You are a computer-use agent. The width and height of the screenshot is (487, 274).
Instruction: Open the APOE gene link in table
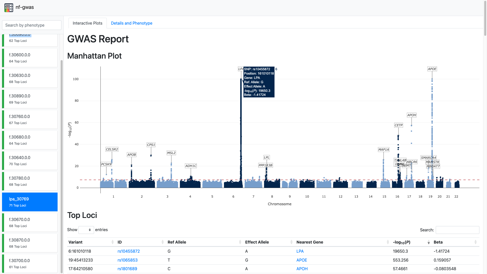click(302, 260)
